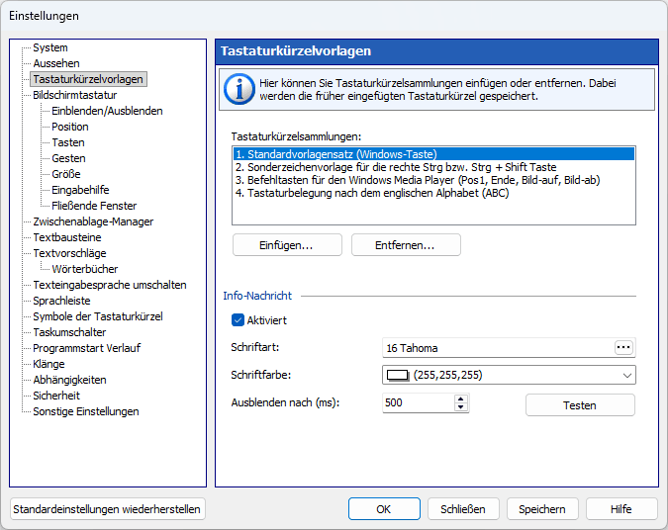This screenshot has width=668, height=530.
Task: Open Einblenden/Ausblenden tree item
Action: click(x=107, y=111)
